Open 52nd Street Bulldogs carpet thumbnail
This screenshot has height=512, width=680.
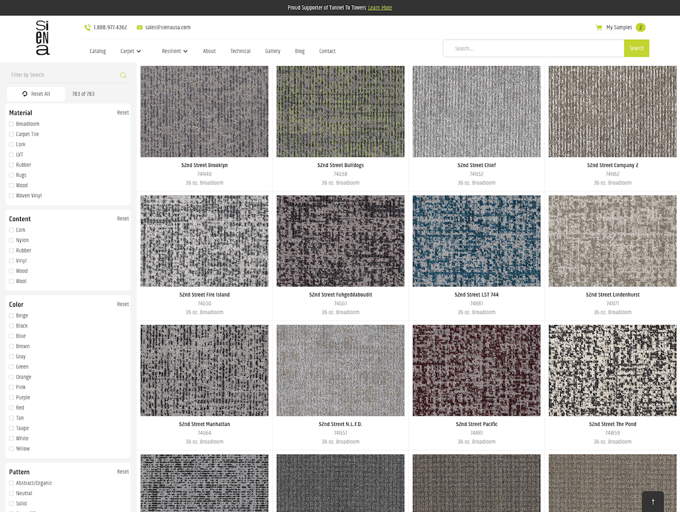pos(341,111)
